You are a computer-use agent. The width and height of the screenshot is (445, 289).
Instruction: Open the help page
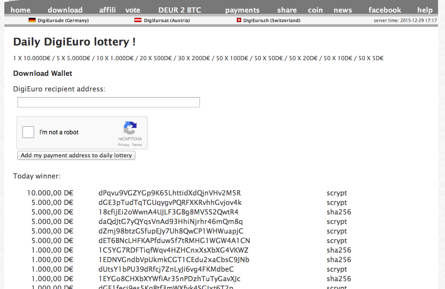tap(425, 10)
